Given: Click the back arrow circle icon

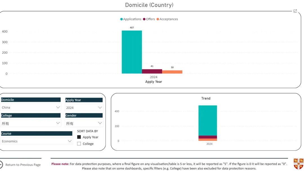Looking at the screenshot, I should [1, 165].
